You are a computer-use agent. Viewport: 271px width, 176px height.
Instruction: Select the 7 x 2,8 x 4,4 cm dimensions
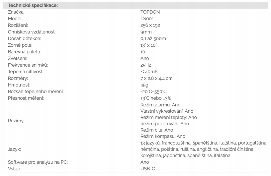(x=156, y=78)
